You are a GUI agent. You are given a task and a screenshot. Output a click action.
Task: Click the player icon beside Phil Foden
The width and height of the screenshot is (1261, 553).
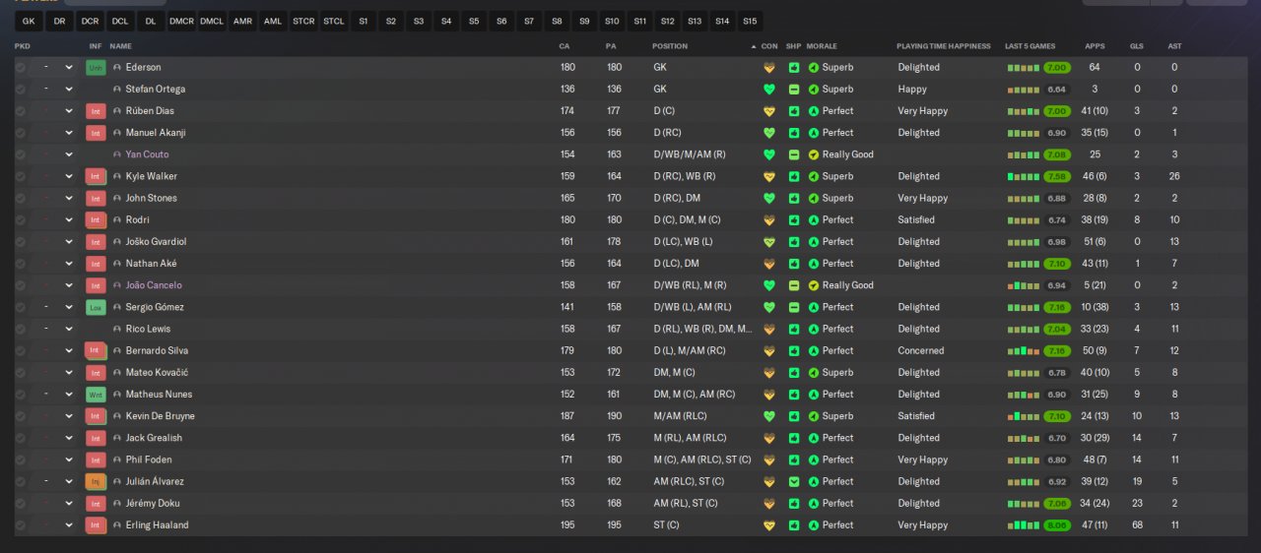[117, 460]
